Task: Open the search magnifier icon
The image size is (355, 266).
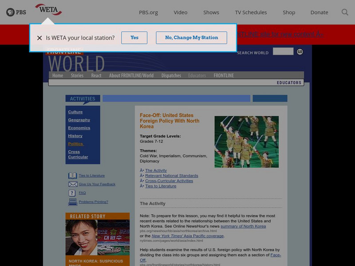Action: [345, 12]
